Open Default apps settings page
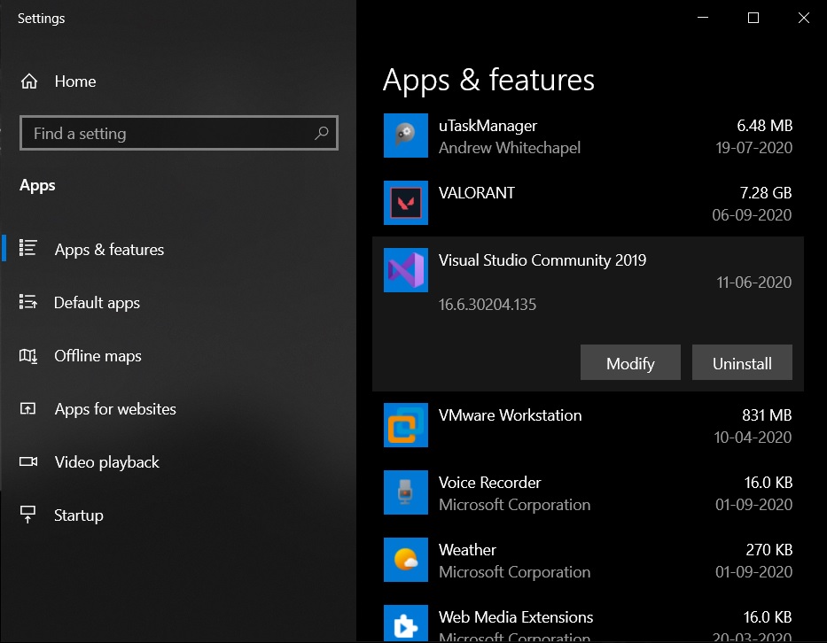827x643 pixels. [x=178, y=303]
